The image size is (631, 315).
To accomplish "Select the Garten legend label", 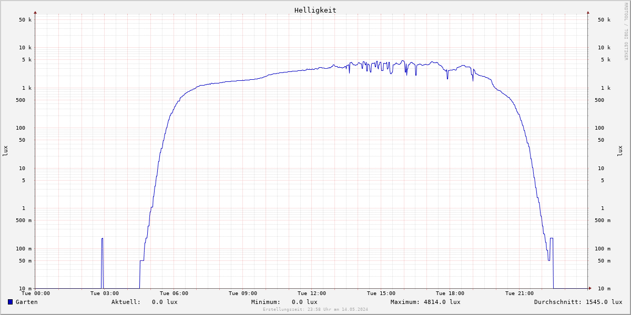I will click(x=27, y=302).
